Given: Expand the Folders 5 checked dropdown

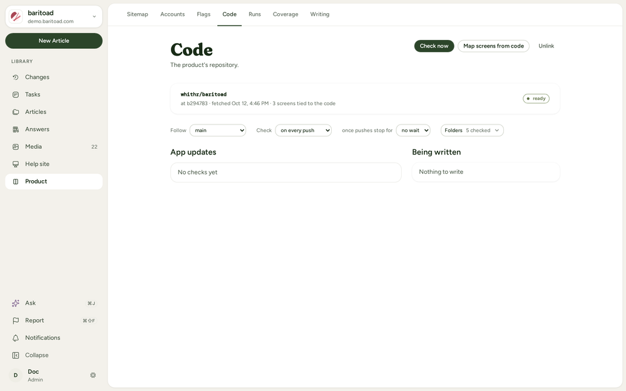Looking at the screenshot, I should (x=472, y=131).
